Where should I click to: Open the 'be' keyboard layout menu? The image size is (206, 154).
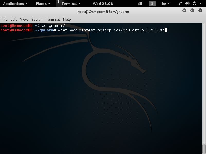(x=166, y=4)
